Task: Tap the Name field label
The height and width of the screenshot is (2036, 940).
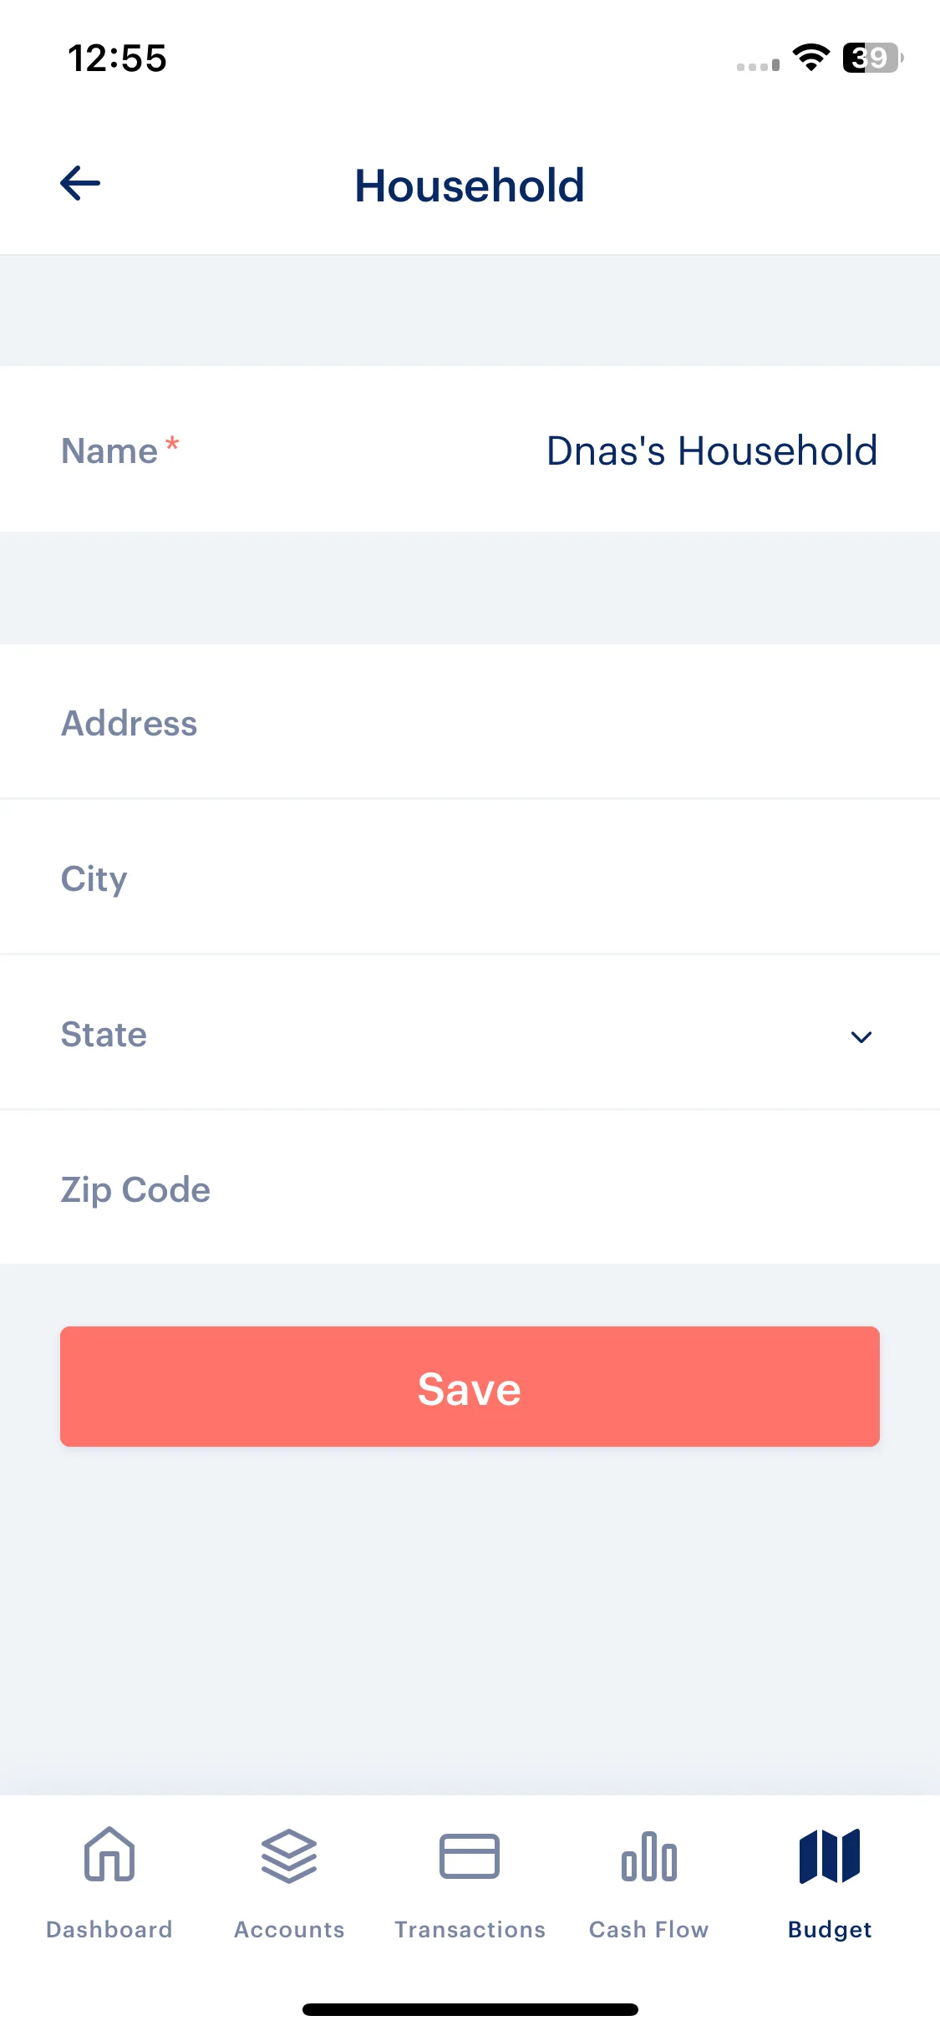Action: [x=109, y=451]
